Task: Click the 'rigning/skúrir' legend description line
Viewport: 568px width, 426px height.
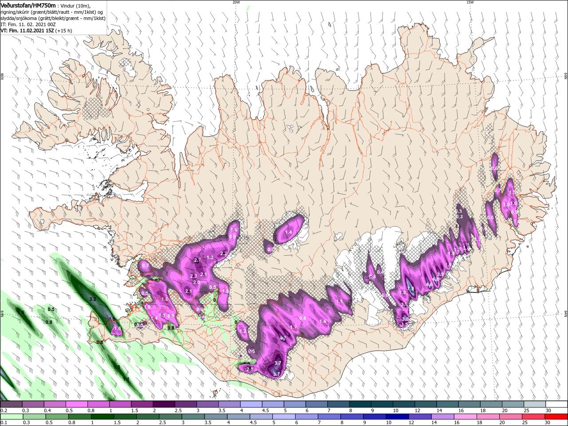Action: point(51,12)
